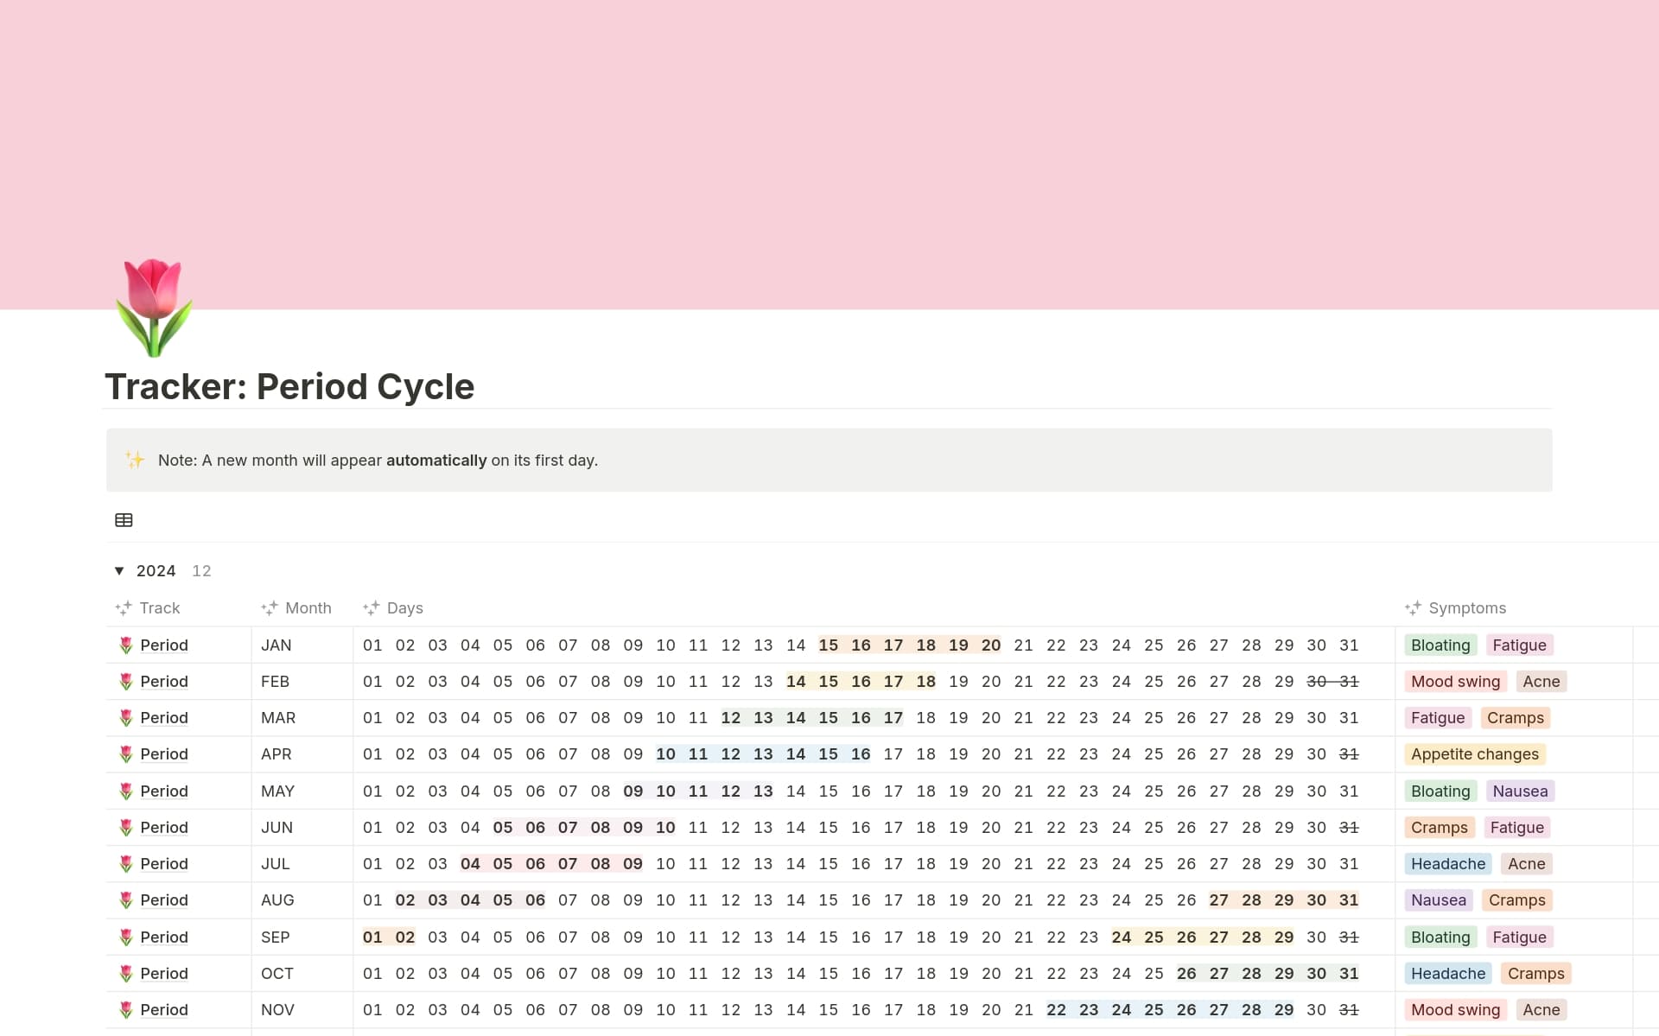This screenshot has height=1036, width=1659.
Task: Click the tulip emoji on the AUG row
Action: 125,899
